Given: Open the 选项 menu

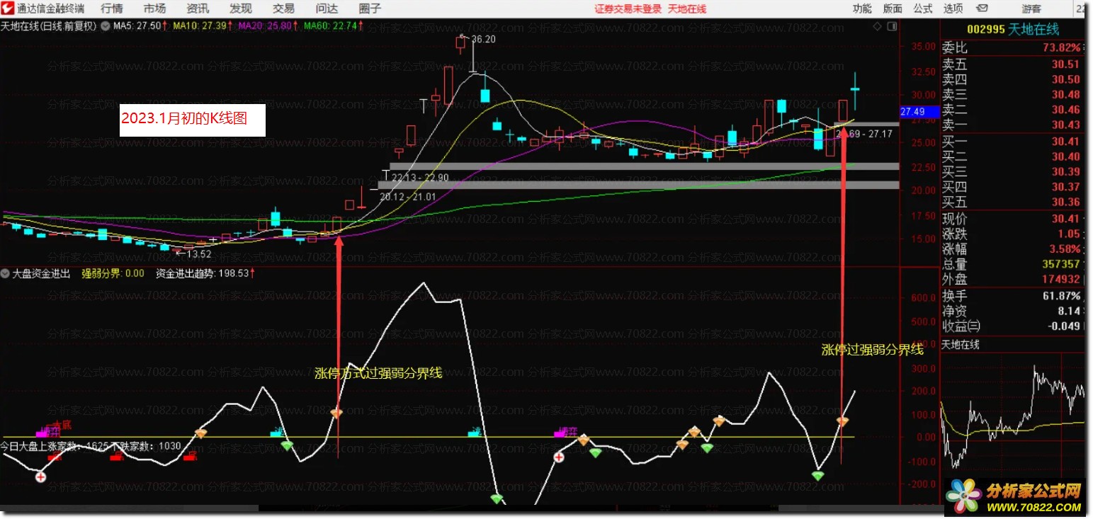Looking at the screenshot, I should coord(953,9).
